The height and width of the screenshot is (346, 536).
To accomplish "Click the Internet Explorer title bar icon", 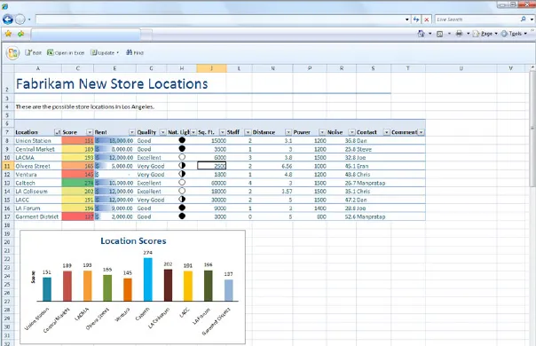I will click(x=4, y=7).
